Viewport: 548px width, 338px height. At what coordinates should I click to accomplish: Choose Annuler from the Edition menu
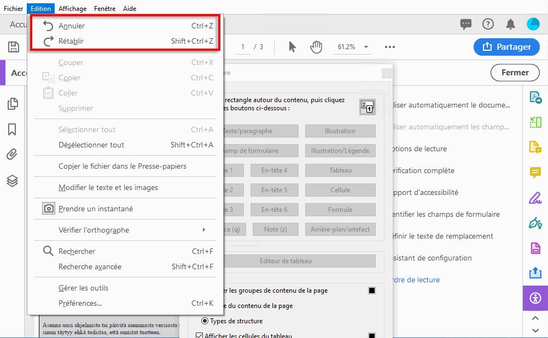(125, 26)
